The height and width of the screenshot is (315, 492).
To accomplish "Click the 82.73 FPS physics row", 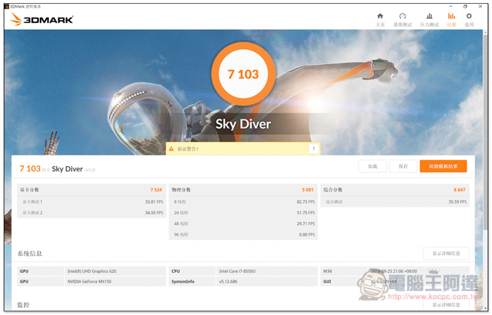I will [243, 202].
